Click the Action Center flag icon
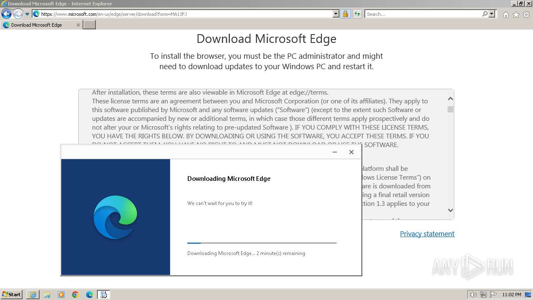This screenshot has height=300, width=533. pyautogui.click(x=493, y=295)
